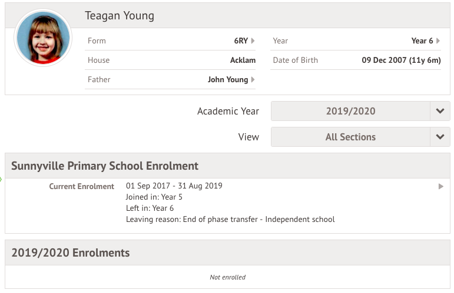Click the arrow next to form 6RY
454x293 pixels.
[253, 41]
